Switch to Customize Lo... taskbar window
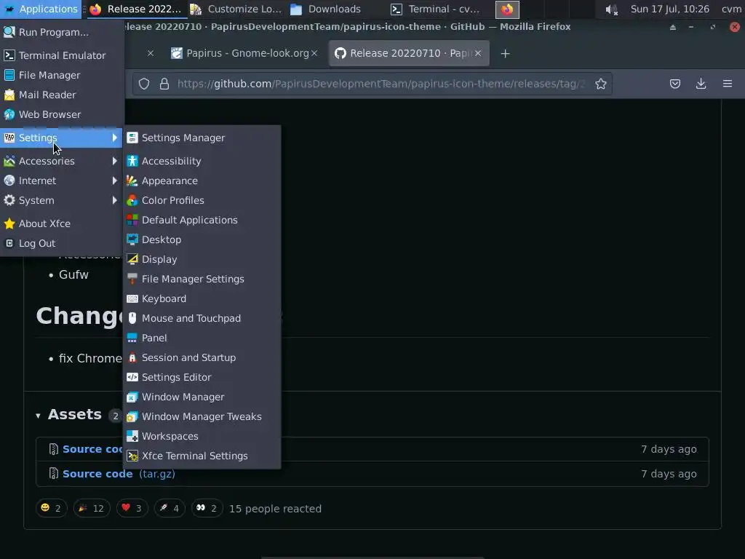Image resolution: width=745 pixels, height=559 pixels. click(236, 9)
